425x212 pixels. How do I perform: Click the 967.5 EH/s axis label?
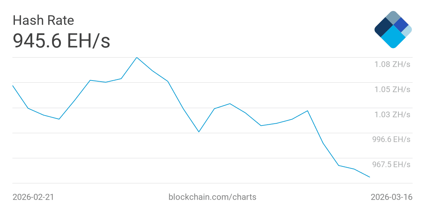(x=391, y=165)
